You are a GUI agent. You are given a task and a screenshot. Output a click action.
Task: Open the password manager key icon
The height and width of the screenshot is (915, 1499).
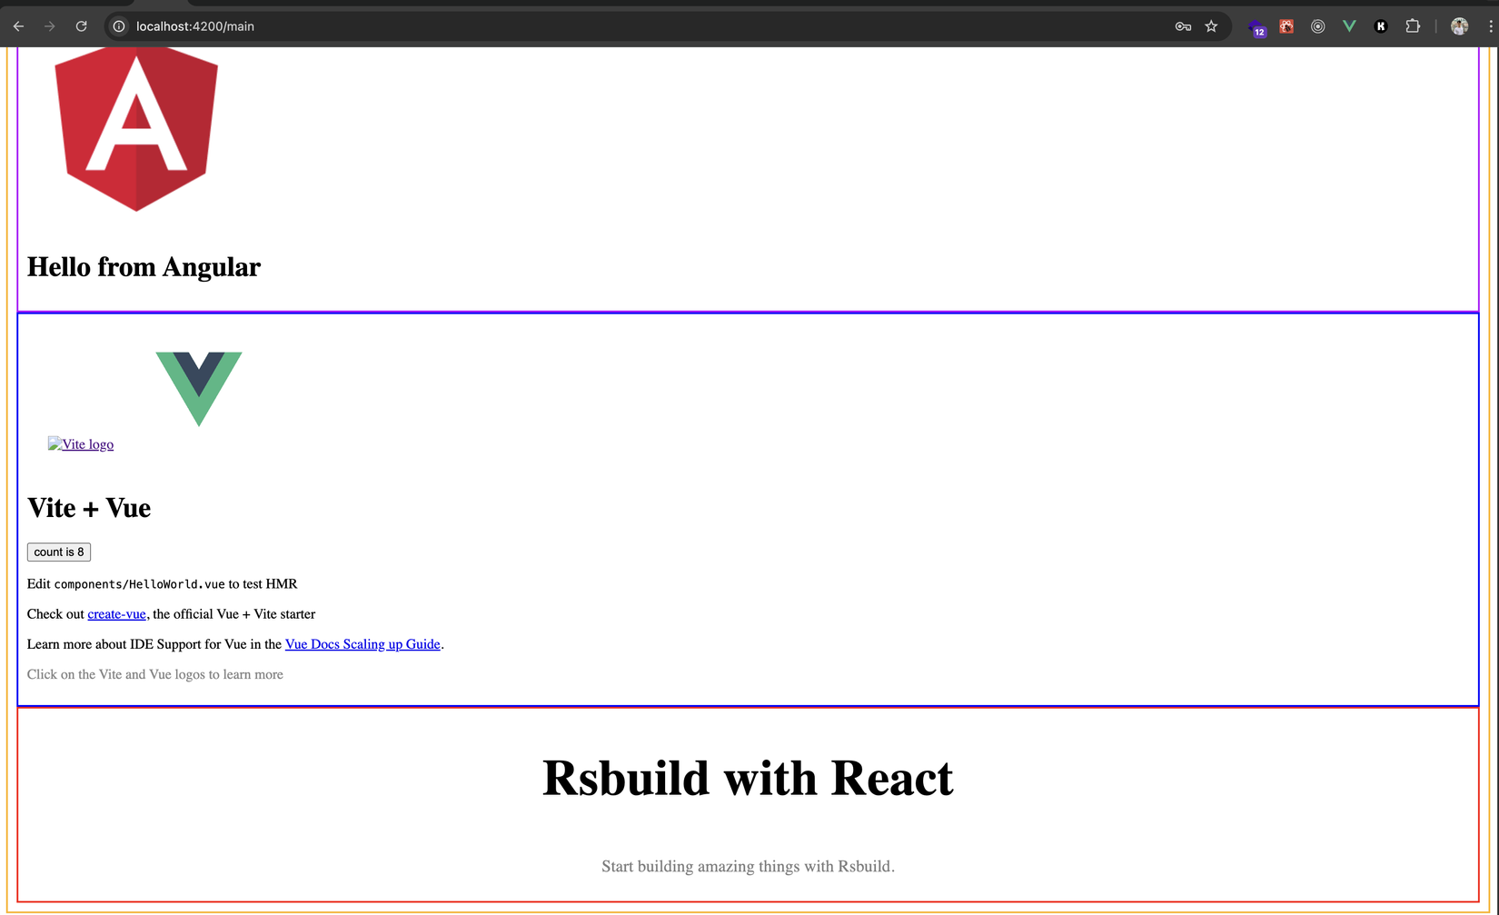pyautogui.click(x=1182, y=26)
